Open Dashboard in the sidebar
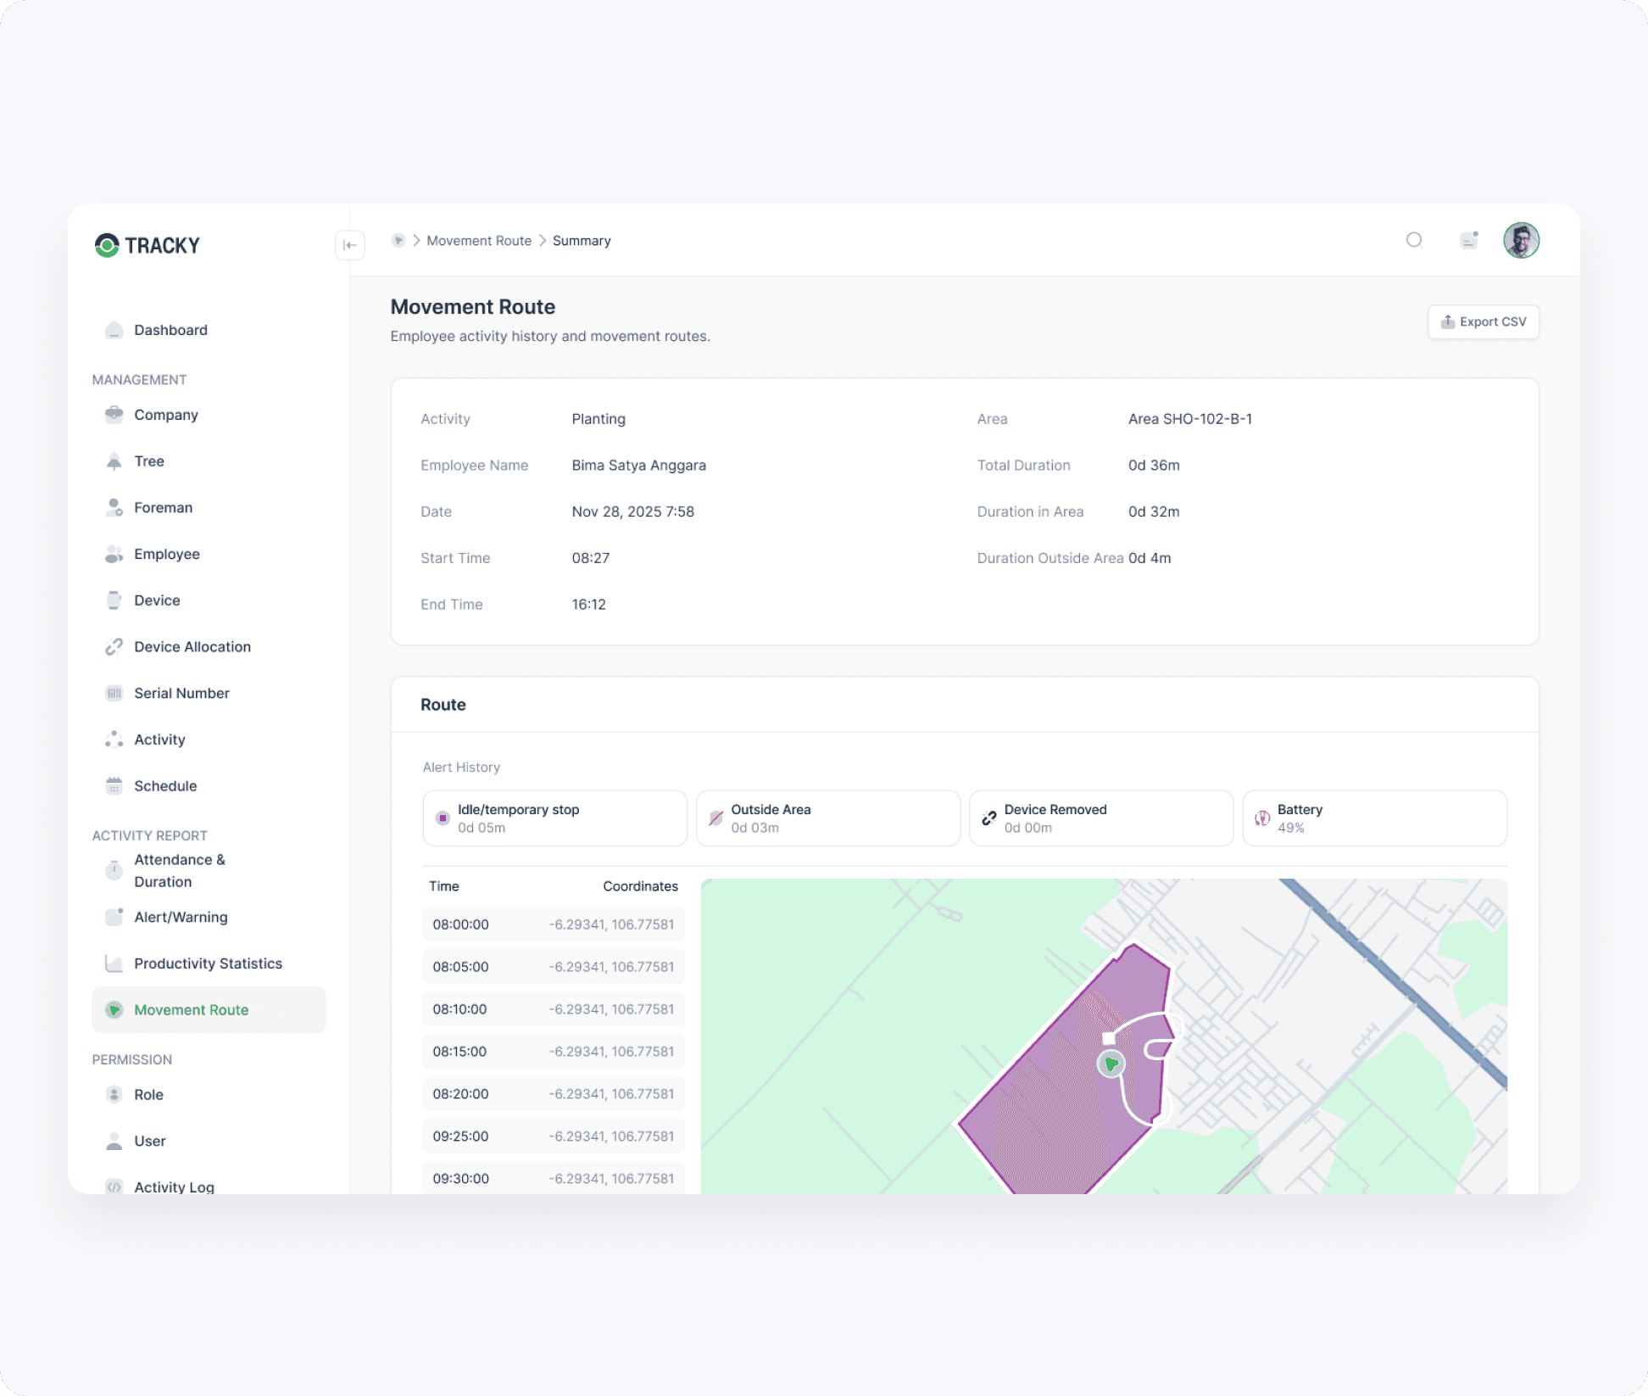The width and height of the screenshot is (1648, 1396). (170, 330)
